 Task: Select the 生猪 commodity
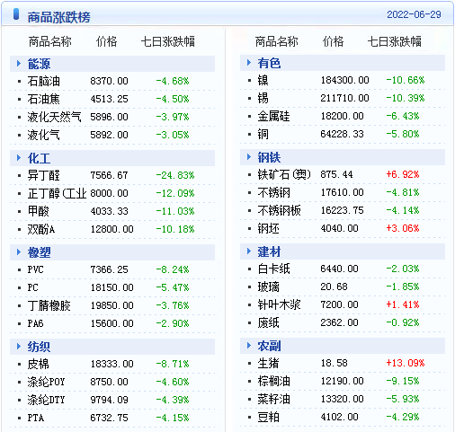click(x=269, y=363)
